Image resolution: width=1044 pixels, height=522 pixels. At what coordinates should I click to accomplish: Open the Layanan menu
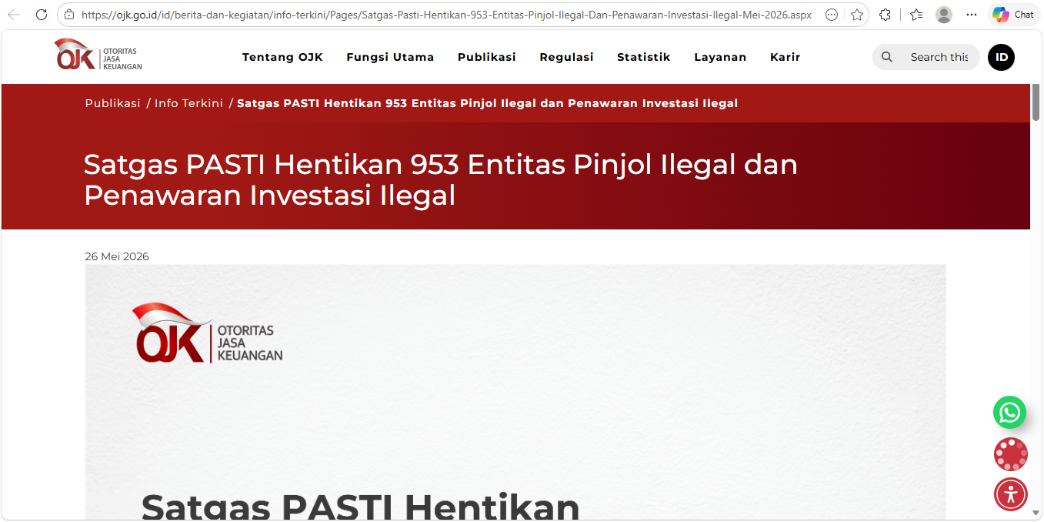(x=720, y=57)
